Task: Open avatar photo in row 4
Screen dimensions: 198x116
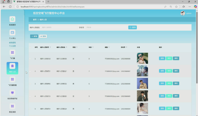Action: coord(142,96)
